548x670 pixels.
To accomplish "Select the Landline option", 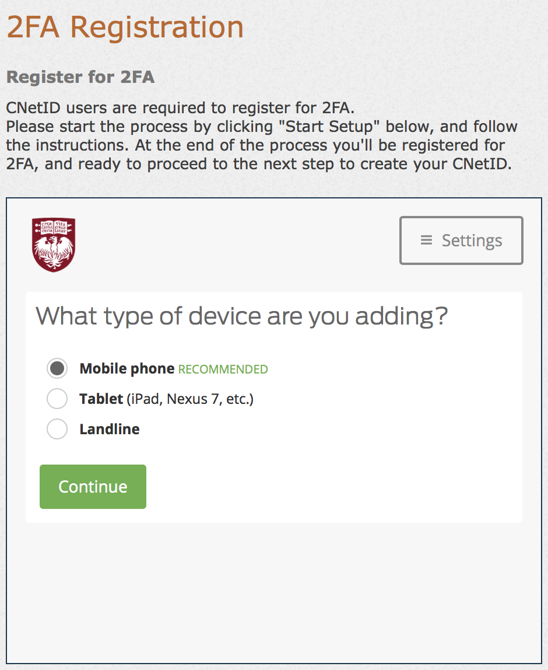I will (57, 429).
